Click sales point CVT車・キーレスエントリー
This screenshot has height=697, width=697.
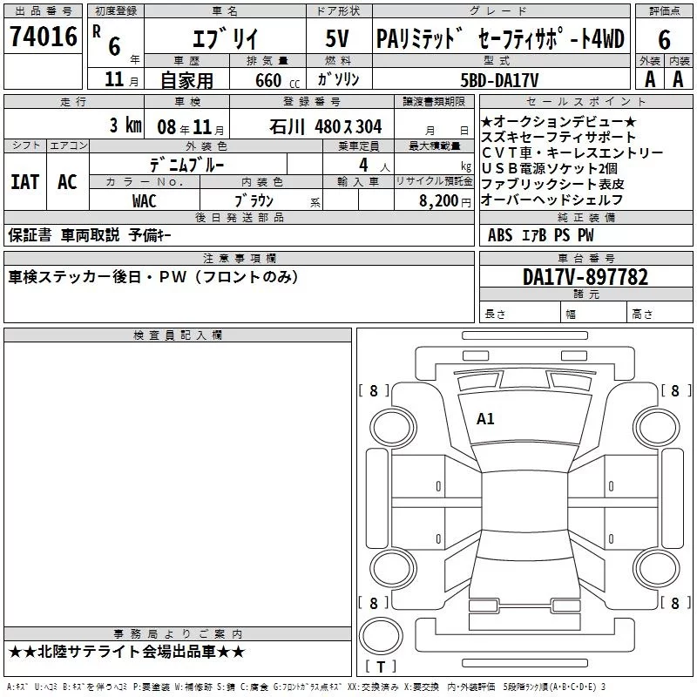point(572,152)
